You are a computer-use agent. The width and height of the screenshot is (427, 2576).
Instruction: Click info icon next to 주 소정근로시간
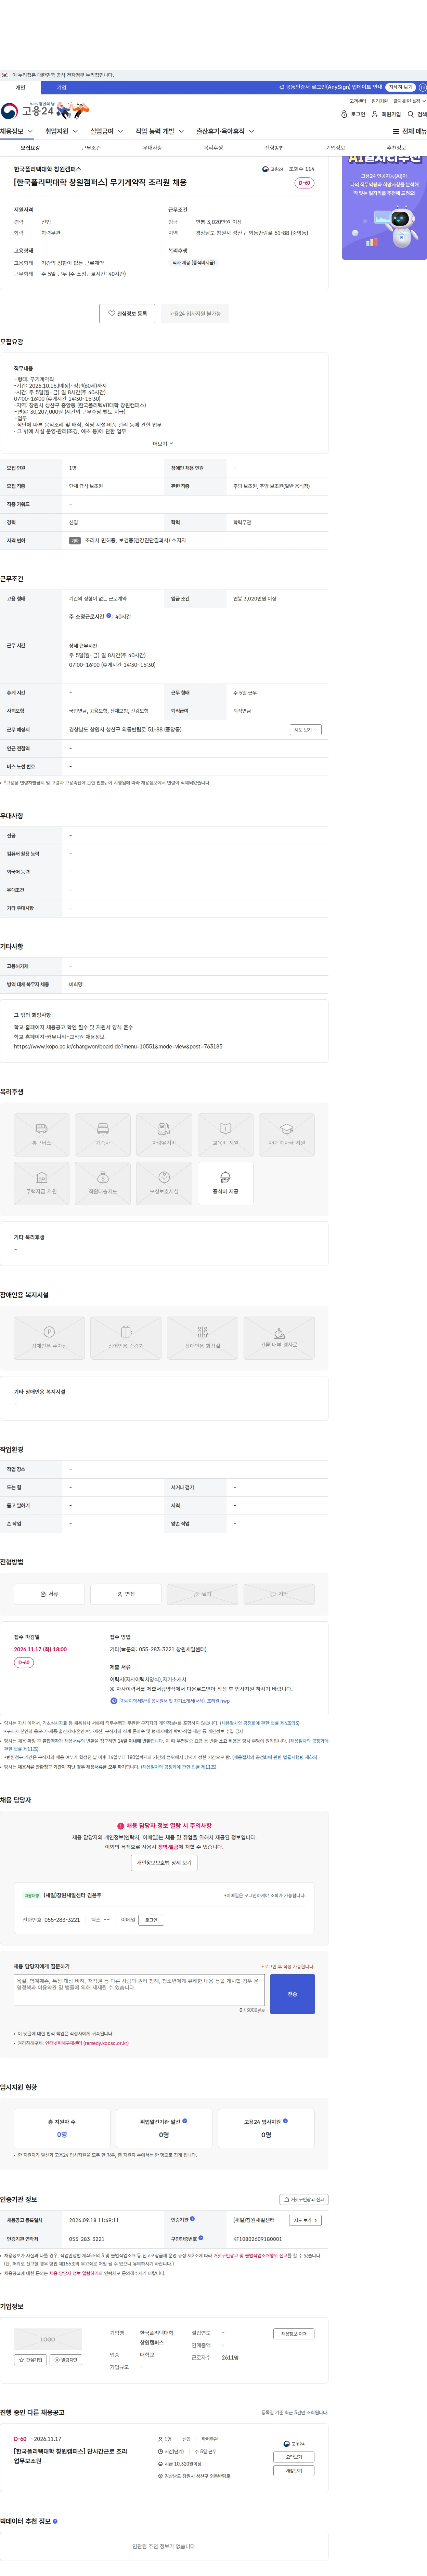109,616
